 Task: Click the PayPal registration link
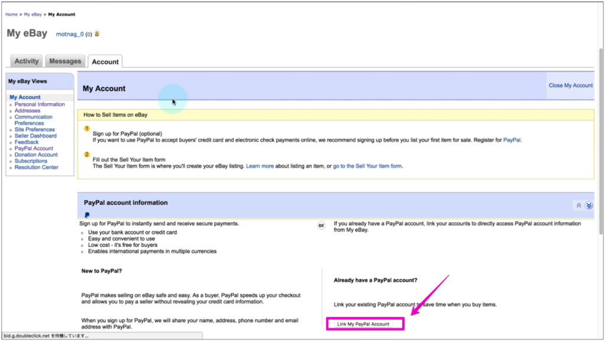click(x=512, y=140)
